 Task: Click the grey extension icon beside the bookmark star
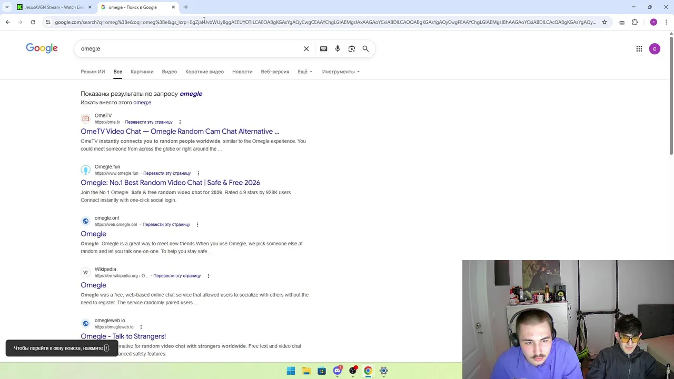click(622, 22)
